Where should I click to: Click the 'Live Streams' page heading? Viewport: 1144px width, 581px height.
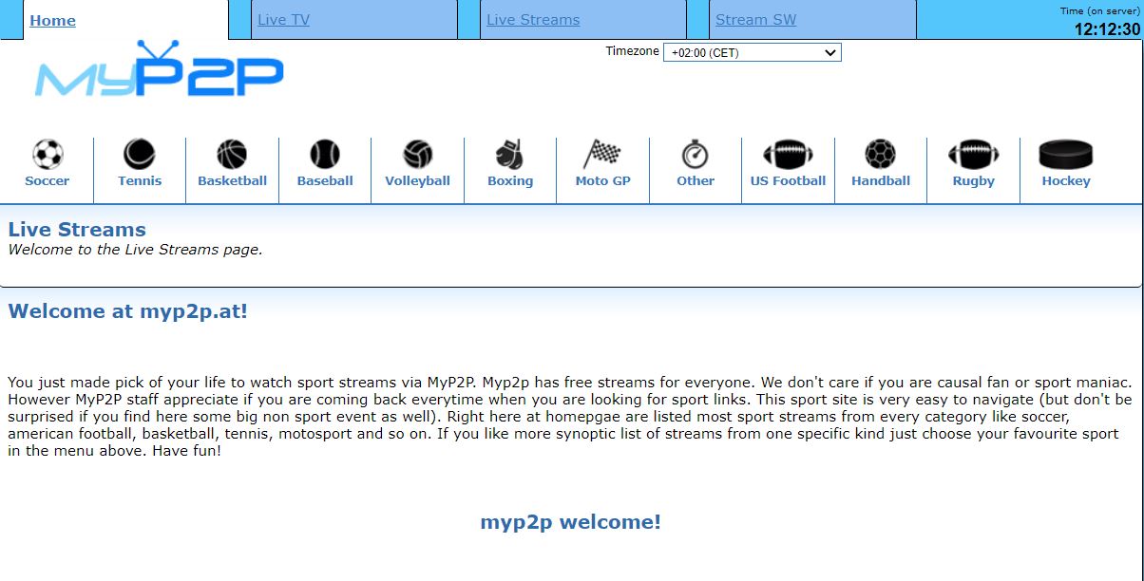(x=77, y=229)
